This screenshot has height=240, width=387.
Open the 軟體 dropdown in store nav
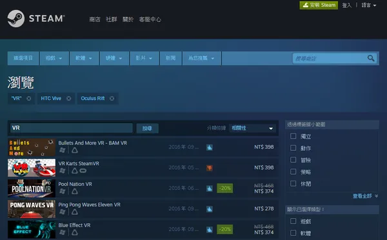click(84, 58)
